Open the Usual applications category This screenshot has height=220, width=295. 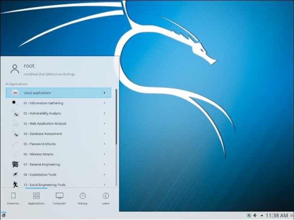[59, 93]
